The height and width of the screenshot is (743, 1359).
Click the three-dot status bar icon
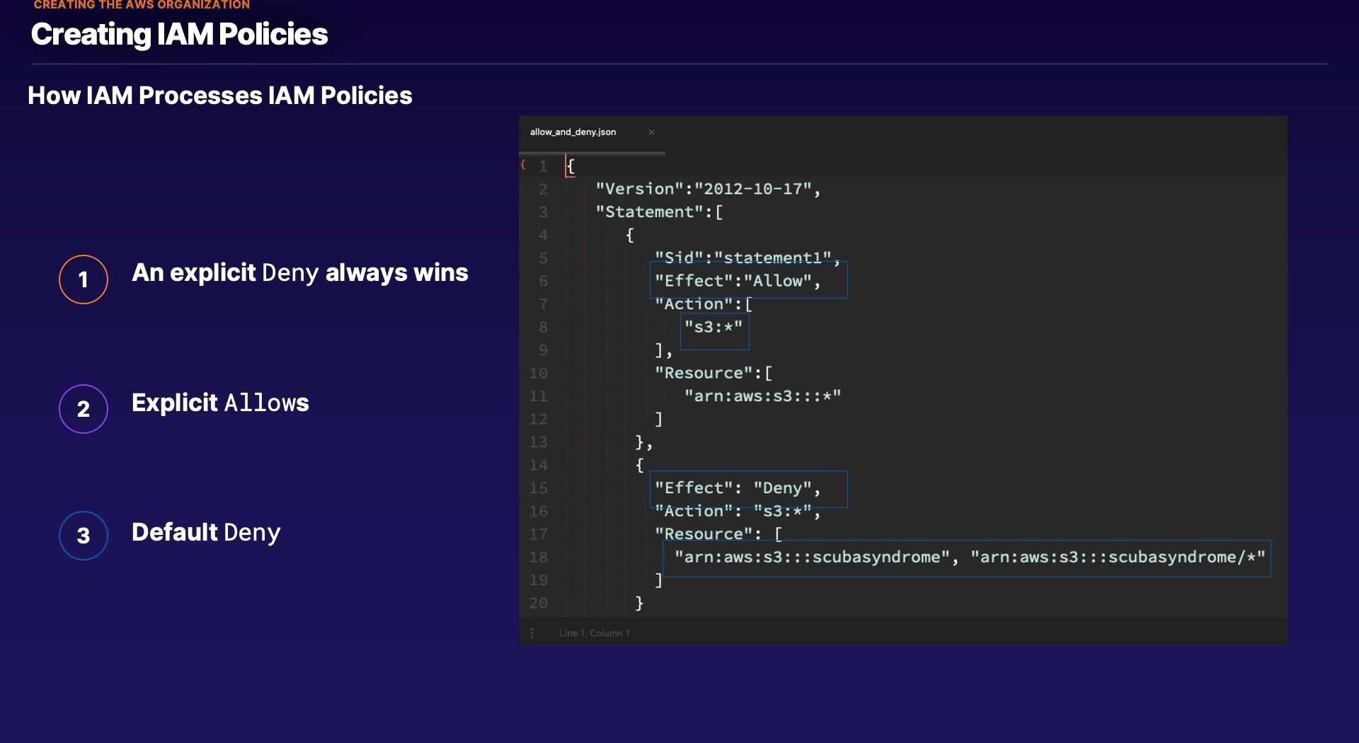(532, 633)
